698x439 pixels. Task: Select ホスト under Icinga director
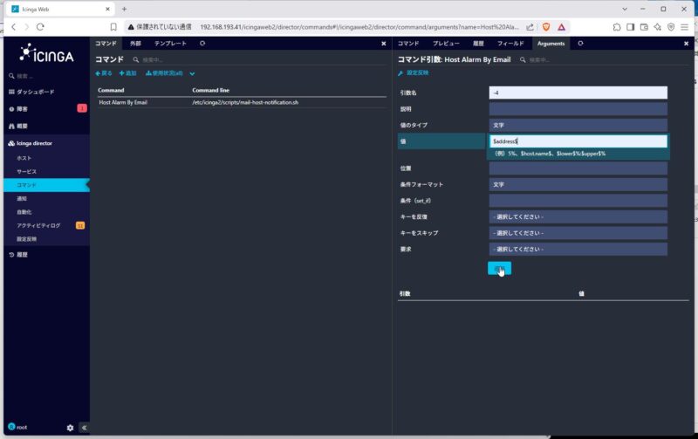[x=24, y=158]
